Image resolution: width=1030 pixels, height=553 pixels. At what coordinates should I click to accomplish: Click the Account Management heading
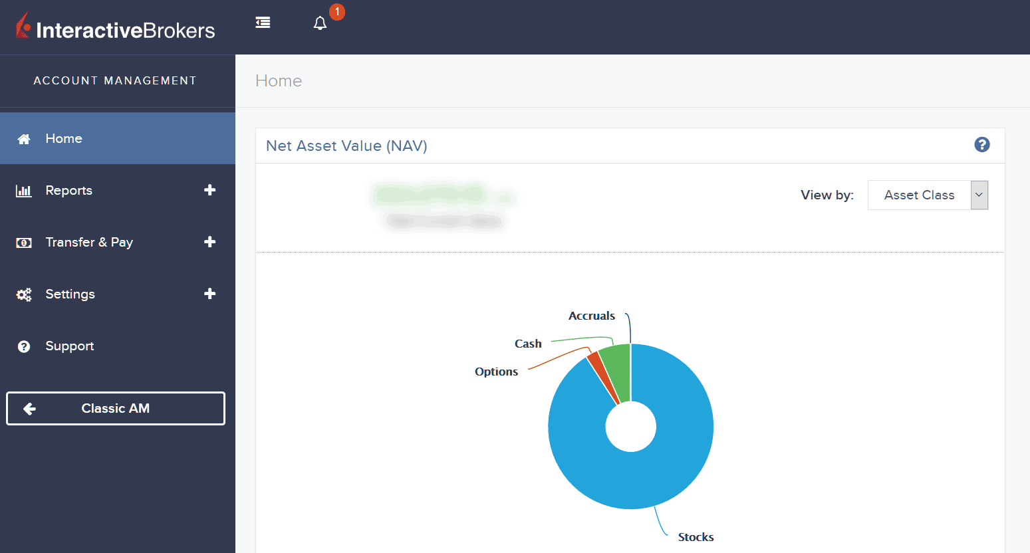click(x=115, y=80)
